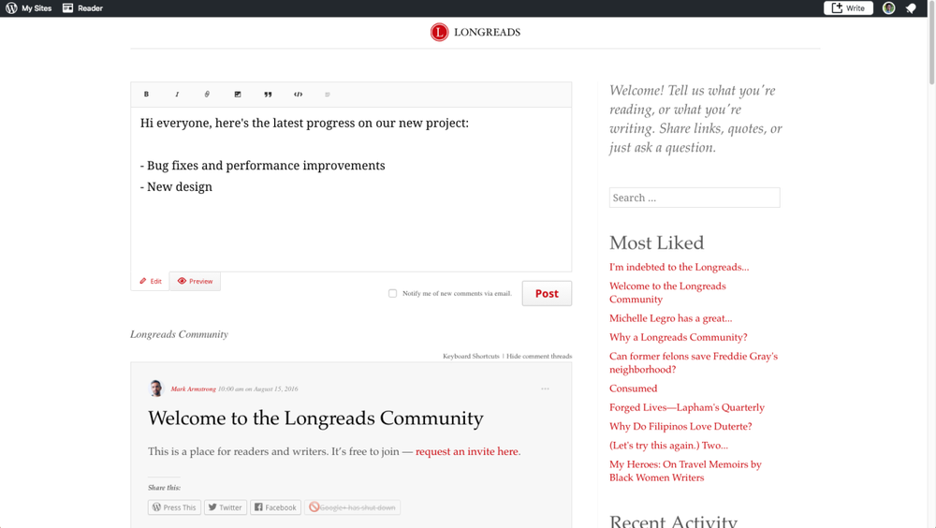The height and width of the screenshot is (528, 936).
Task: Open Michelle Legro has a great... link
Action: pos(670,318)
